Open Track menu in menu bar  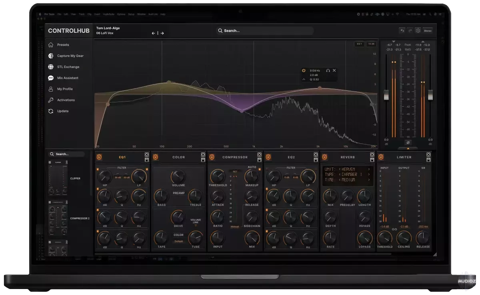82,14
